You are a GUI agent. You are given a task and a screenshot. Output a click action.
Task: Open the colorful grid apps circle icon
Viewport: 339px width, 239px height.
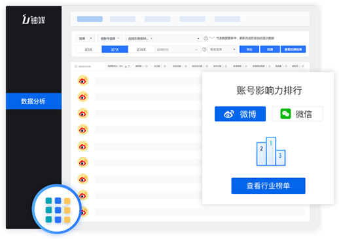click(x=57, y=210)
